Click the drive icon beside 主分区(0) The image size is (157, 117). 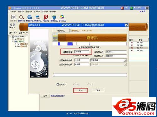16,39
